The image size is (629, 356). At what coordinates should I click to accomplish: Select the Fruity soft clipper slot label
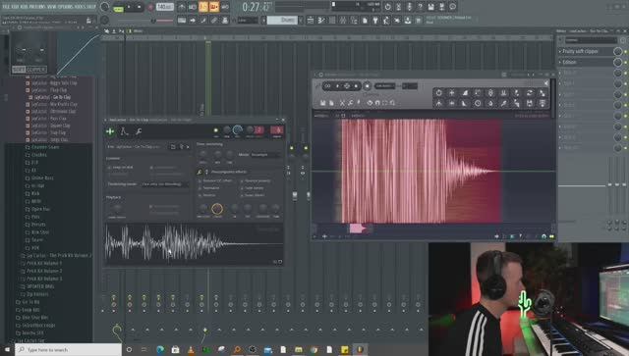(x=580, y=51)
